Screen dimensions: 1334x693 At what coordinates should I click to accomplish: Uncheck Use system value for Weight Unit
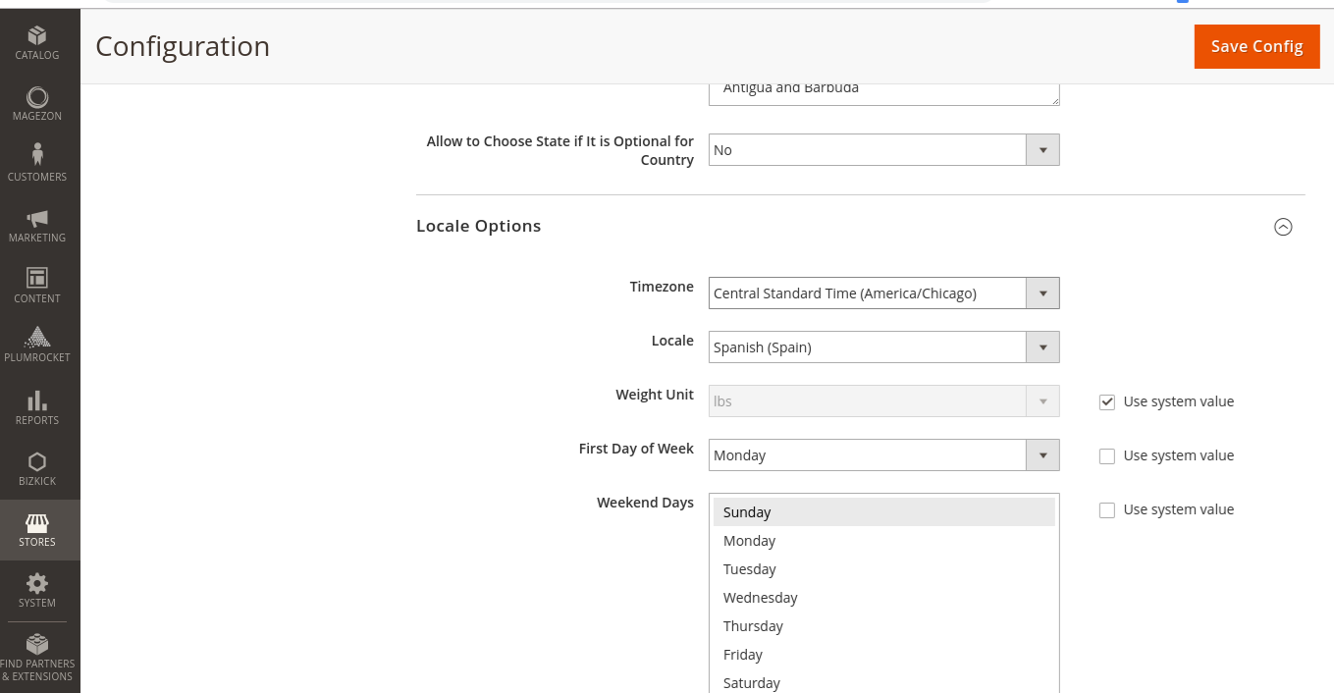coord(1106,401)
